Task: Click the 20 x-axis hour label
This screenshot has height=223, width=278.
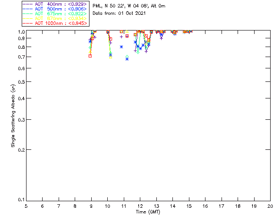Action: [x=270, y=206]
